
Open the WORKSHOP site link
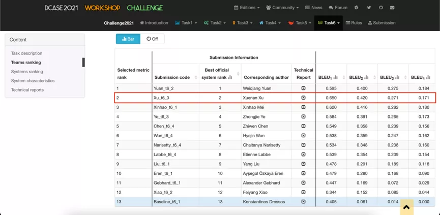102,8
